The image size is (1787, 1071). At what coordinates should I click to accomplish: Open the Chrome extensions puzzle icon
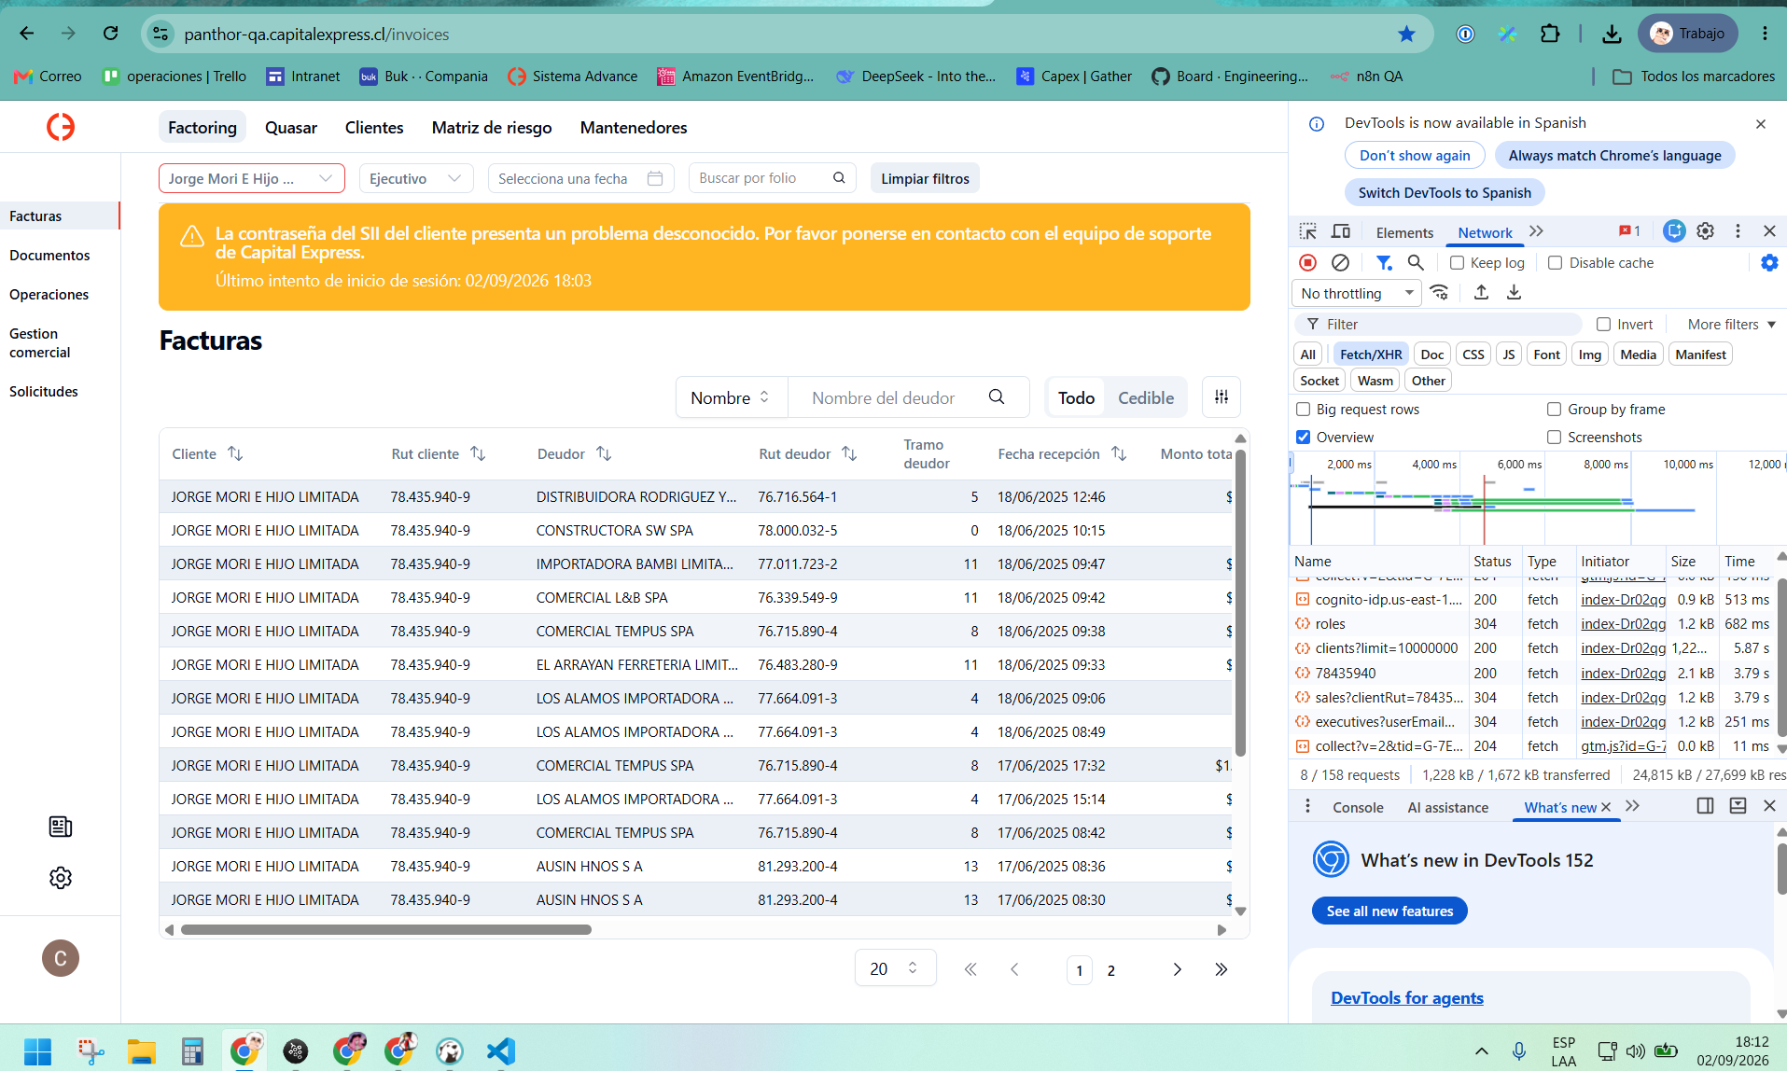pos(1549,35)
